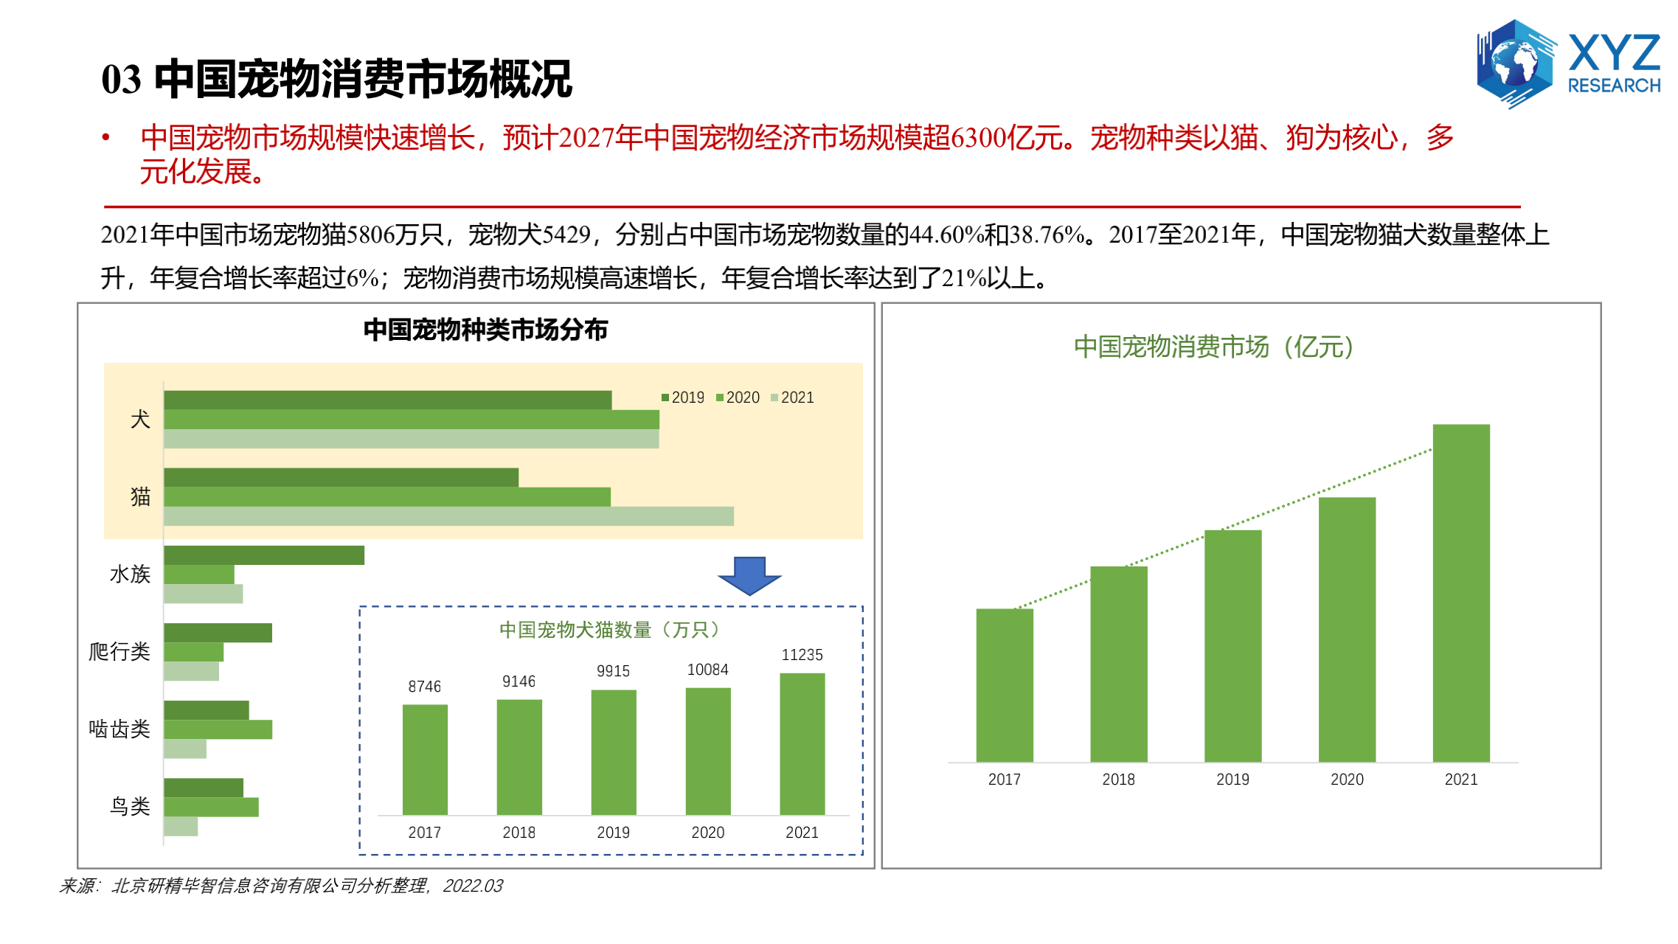Screen dimensions: 1678x944
Task: Click the 水族 2019 dark green bar
Action: (264, 555)
